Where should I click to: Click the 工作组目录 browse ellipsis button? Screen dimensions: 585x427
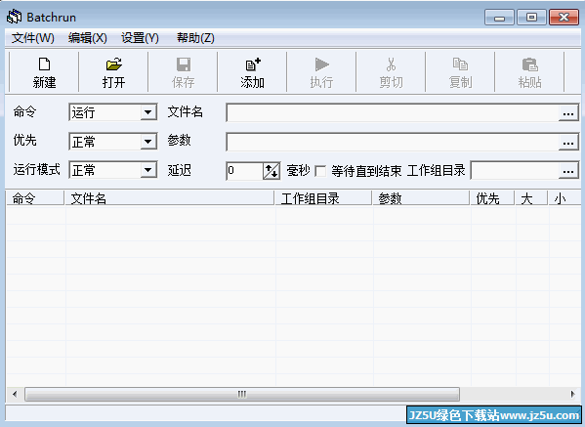click(x=568, y=171)
